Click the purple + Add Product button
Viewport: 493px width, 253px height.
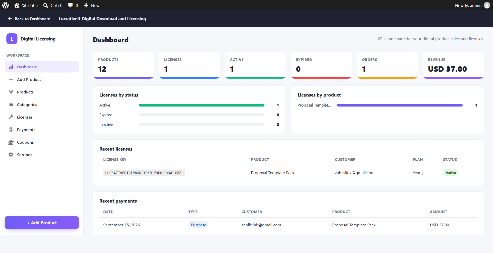tap(42, 223)
